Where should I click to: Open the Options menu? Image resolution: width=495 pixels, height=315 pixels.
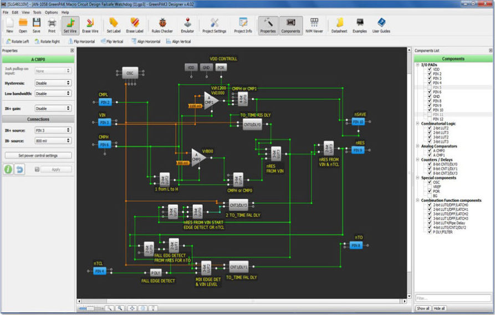[51, 12]
